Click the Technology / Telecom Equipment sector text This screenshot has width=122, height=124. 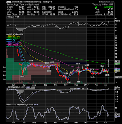pyautogui.click(x=23, y=5)
